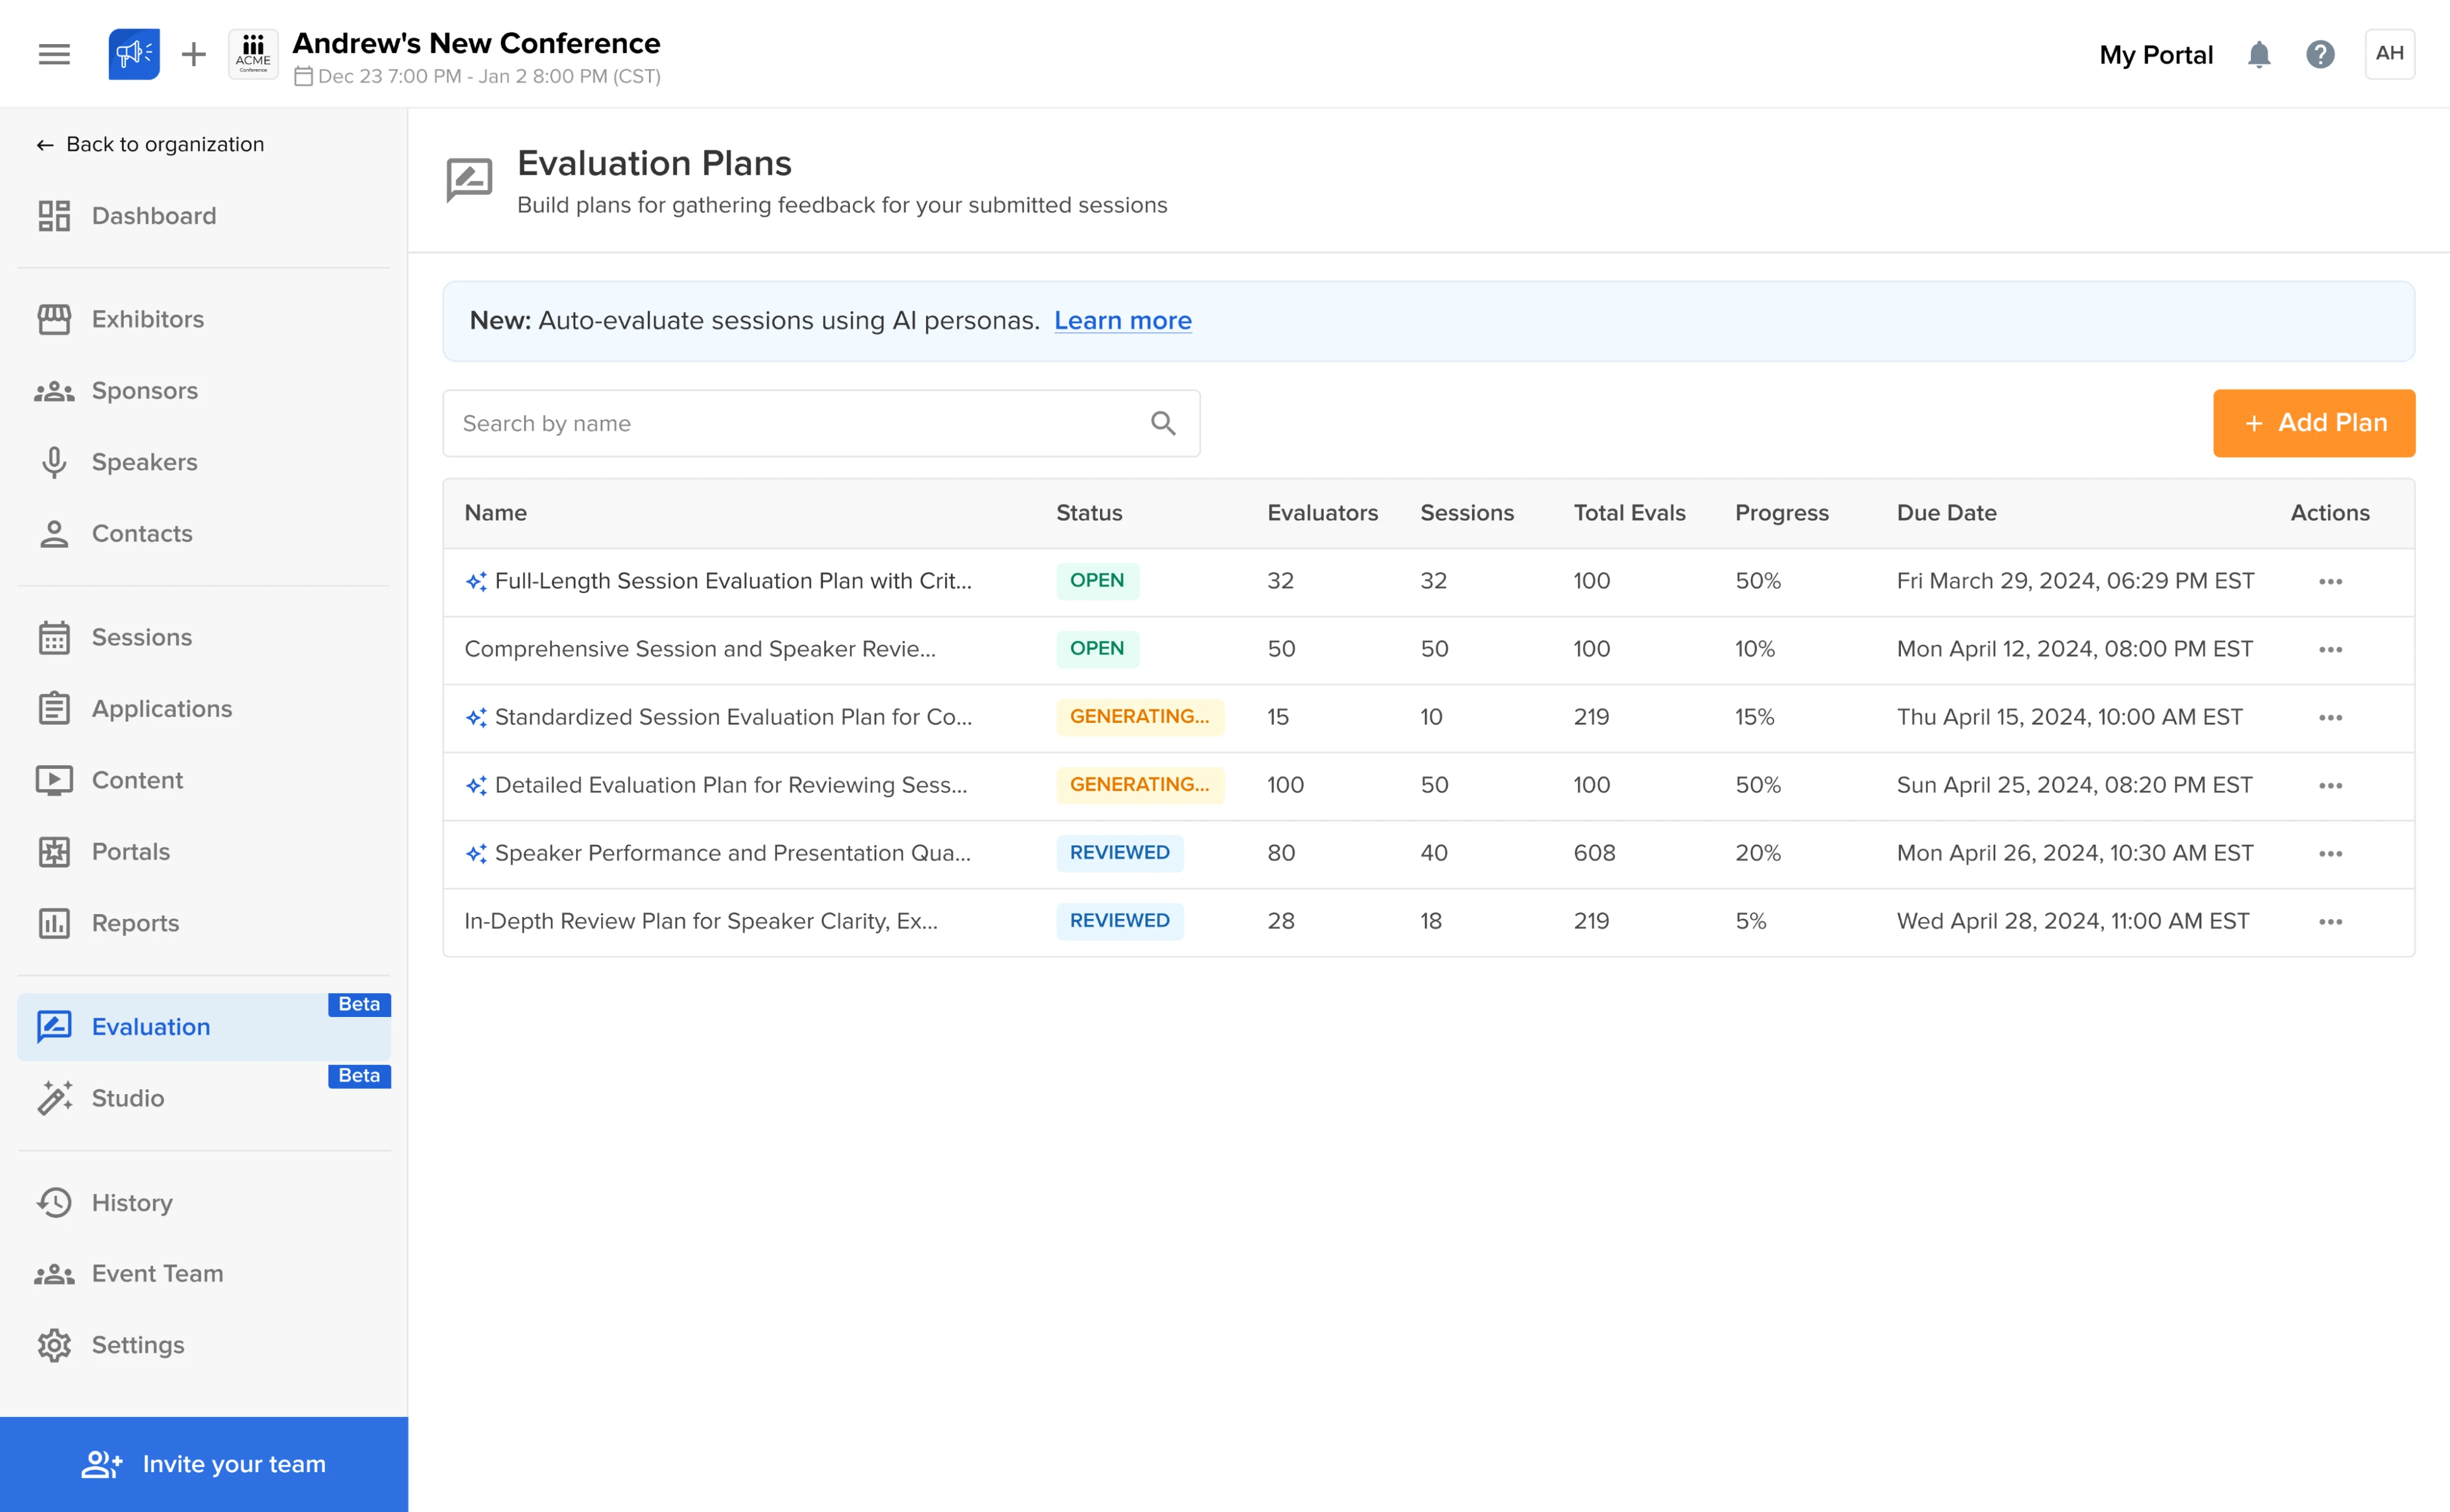Open Studio in the sidebar
This screenshot has width=2450, height=1512.
[127, 1098]
